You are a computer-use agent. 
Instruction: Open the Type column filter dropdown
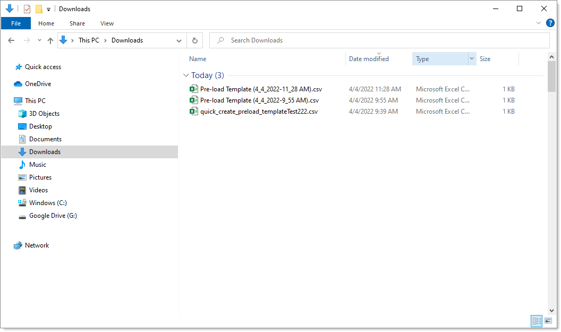tap(471, 59)
